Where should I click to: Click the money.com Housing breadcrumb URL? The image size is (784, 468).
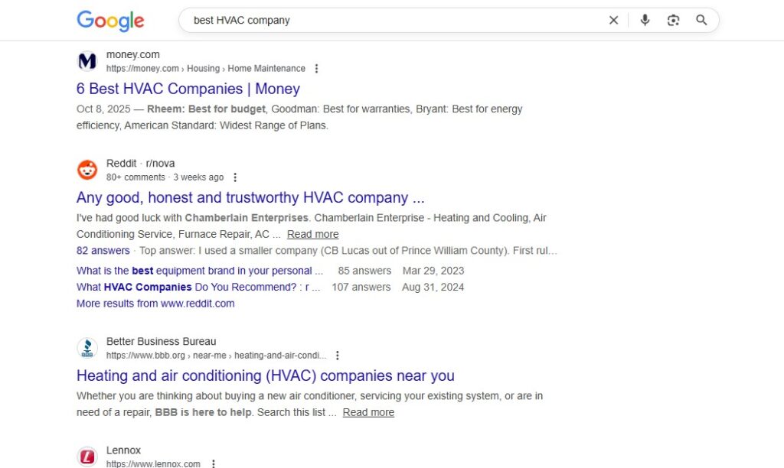tap(205, 68)
